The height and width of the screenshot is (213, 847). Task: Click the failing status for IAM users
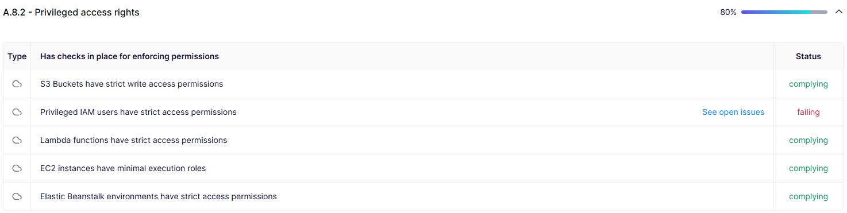click(x=808, y=112)
